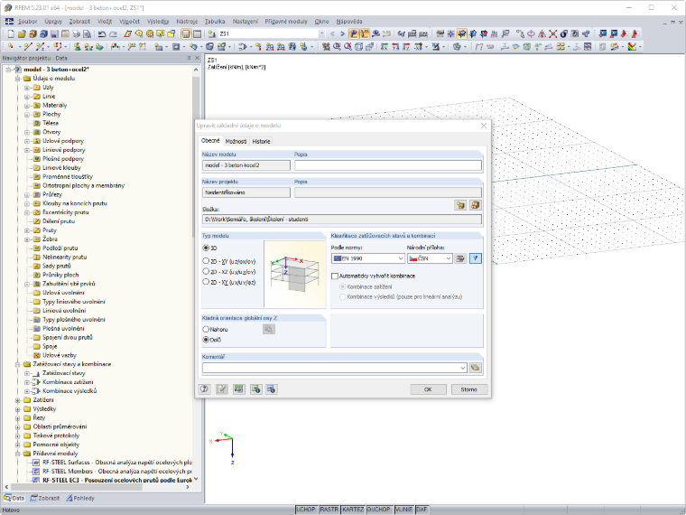Toggle the UCHOP status bar button
Screen dimensions: 686x515
pos(305,510)
